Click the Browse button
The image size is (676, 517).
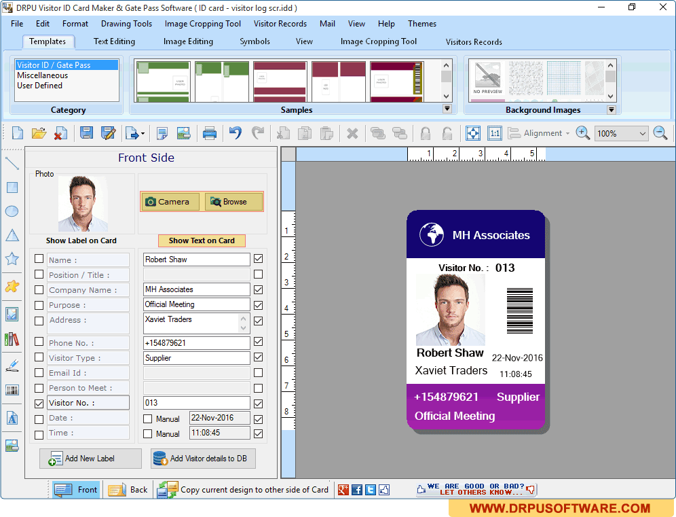click(x=233, y=202)
